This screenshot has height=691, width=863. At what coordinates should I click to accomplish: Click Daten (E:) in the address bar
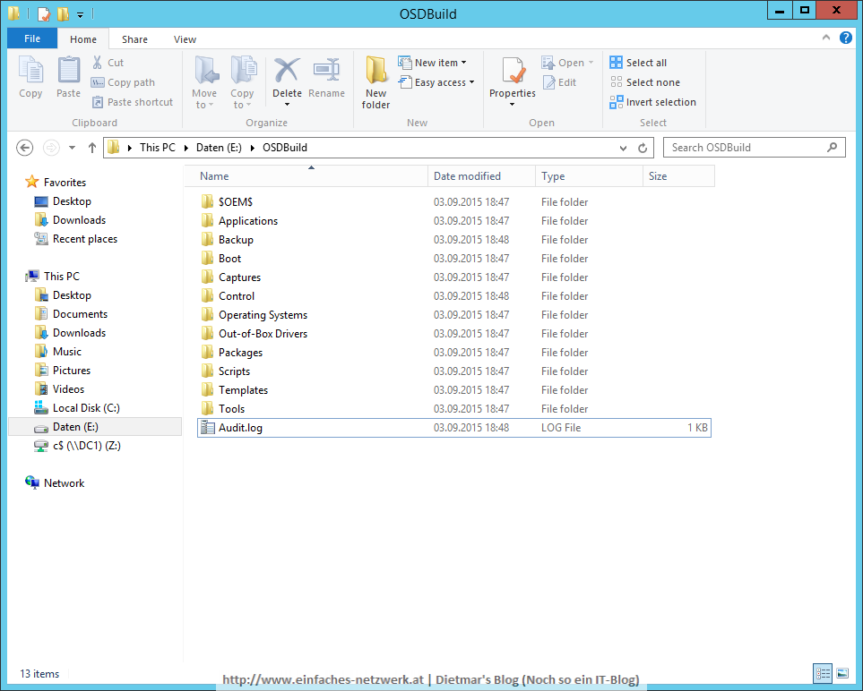219,148
